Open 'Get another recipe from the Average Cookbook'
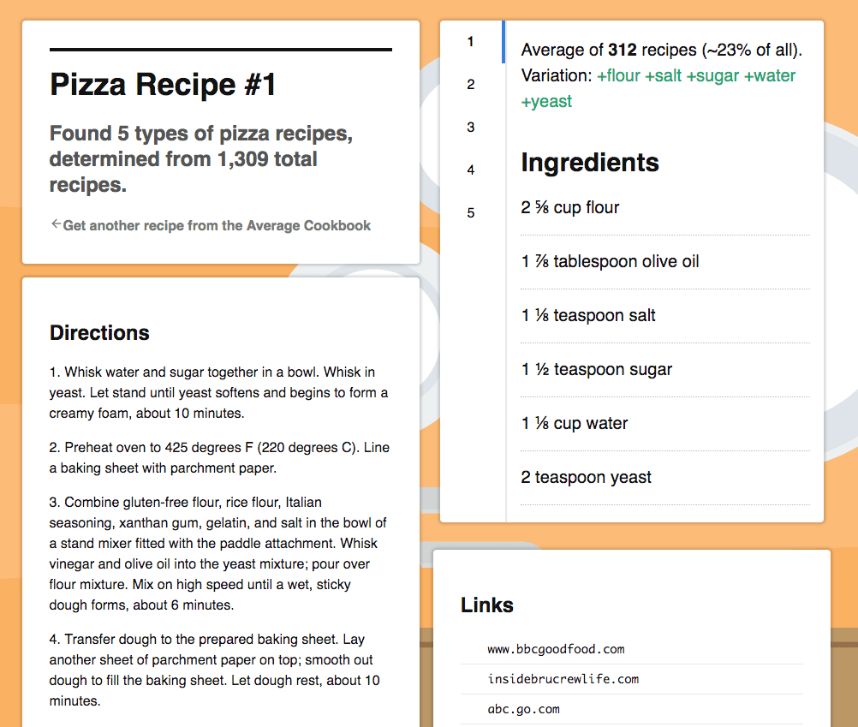The height and width of the screenshot is (727, 858). click(x=217, y=226)
